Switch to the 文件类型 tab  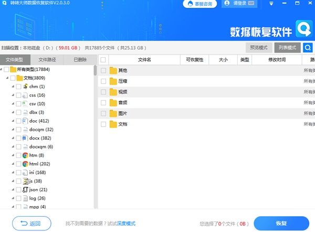tap(15, 60)
